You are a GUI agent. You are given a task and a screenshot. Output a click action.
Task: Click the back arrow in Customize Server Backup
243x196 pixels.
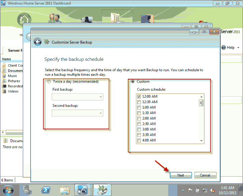coord(38,42)
